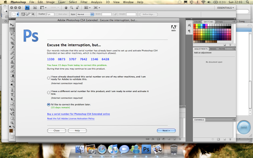Choose Intersect with Selection mode button
The height and width of the screenshot is (158, 253).
tap(33, 14)
